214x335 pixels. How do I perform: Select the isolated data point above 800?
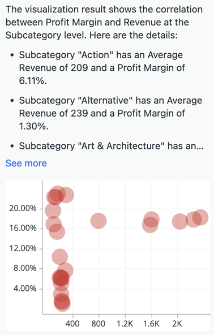pyautogui.click(x=99, y=221)
